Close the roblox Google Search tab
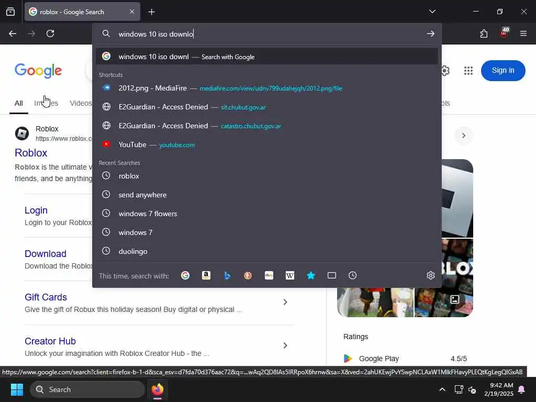 click(132, 12)
